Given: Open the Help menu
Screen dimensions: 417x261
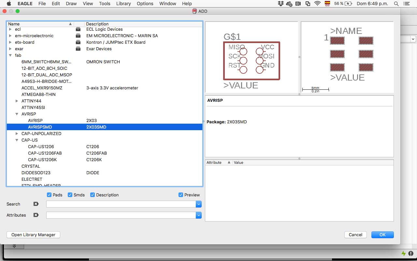Looking at the screenshot, I should [187, 4].
